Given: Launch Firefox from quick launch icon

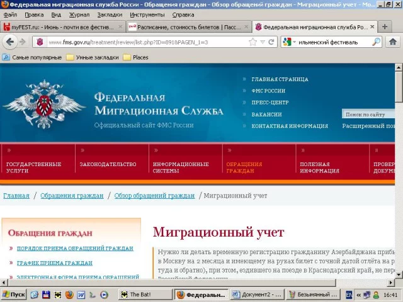Looking at the screenshot, I should (69, 294).
